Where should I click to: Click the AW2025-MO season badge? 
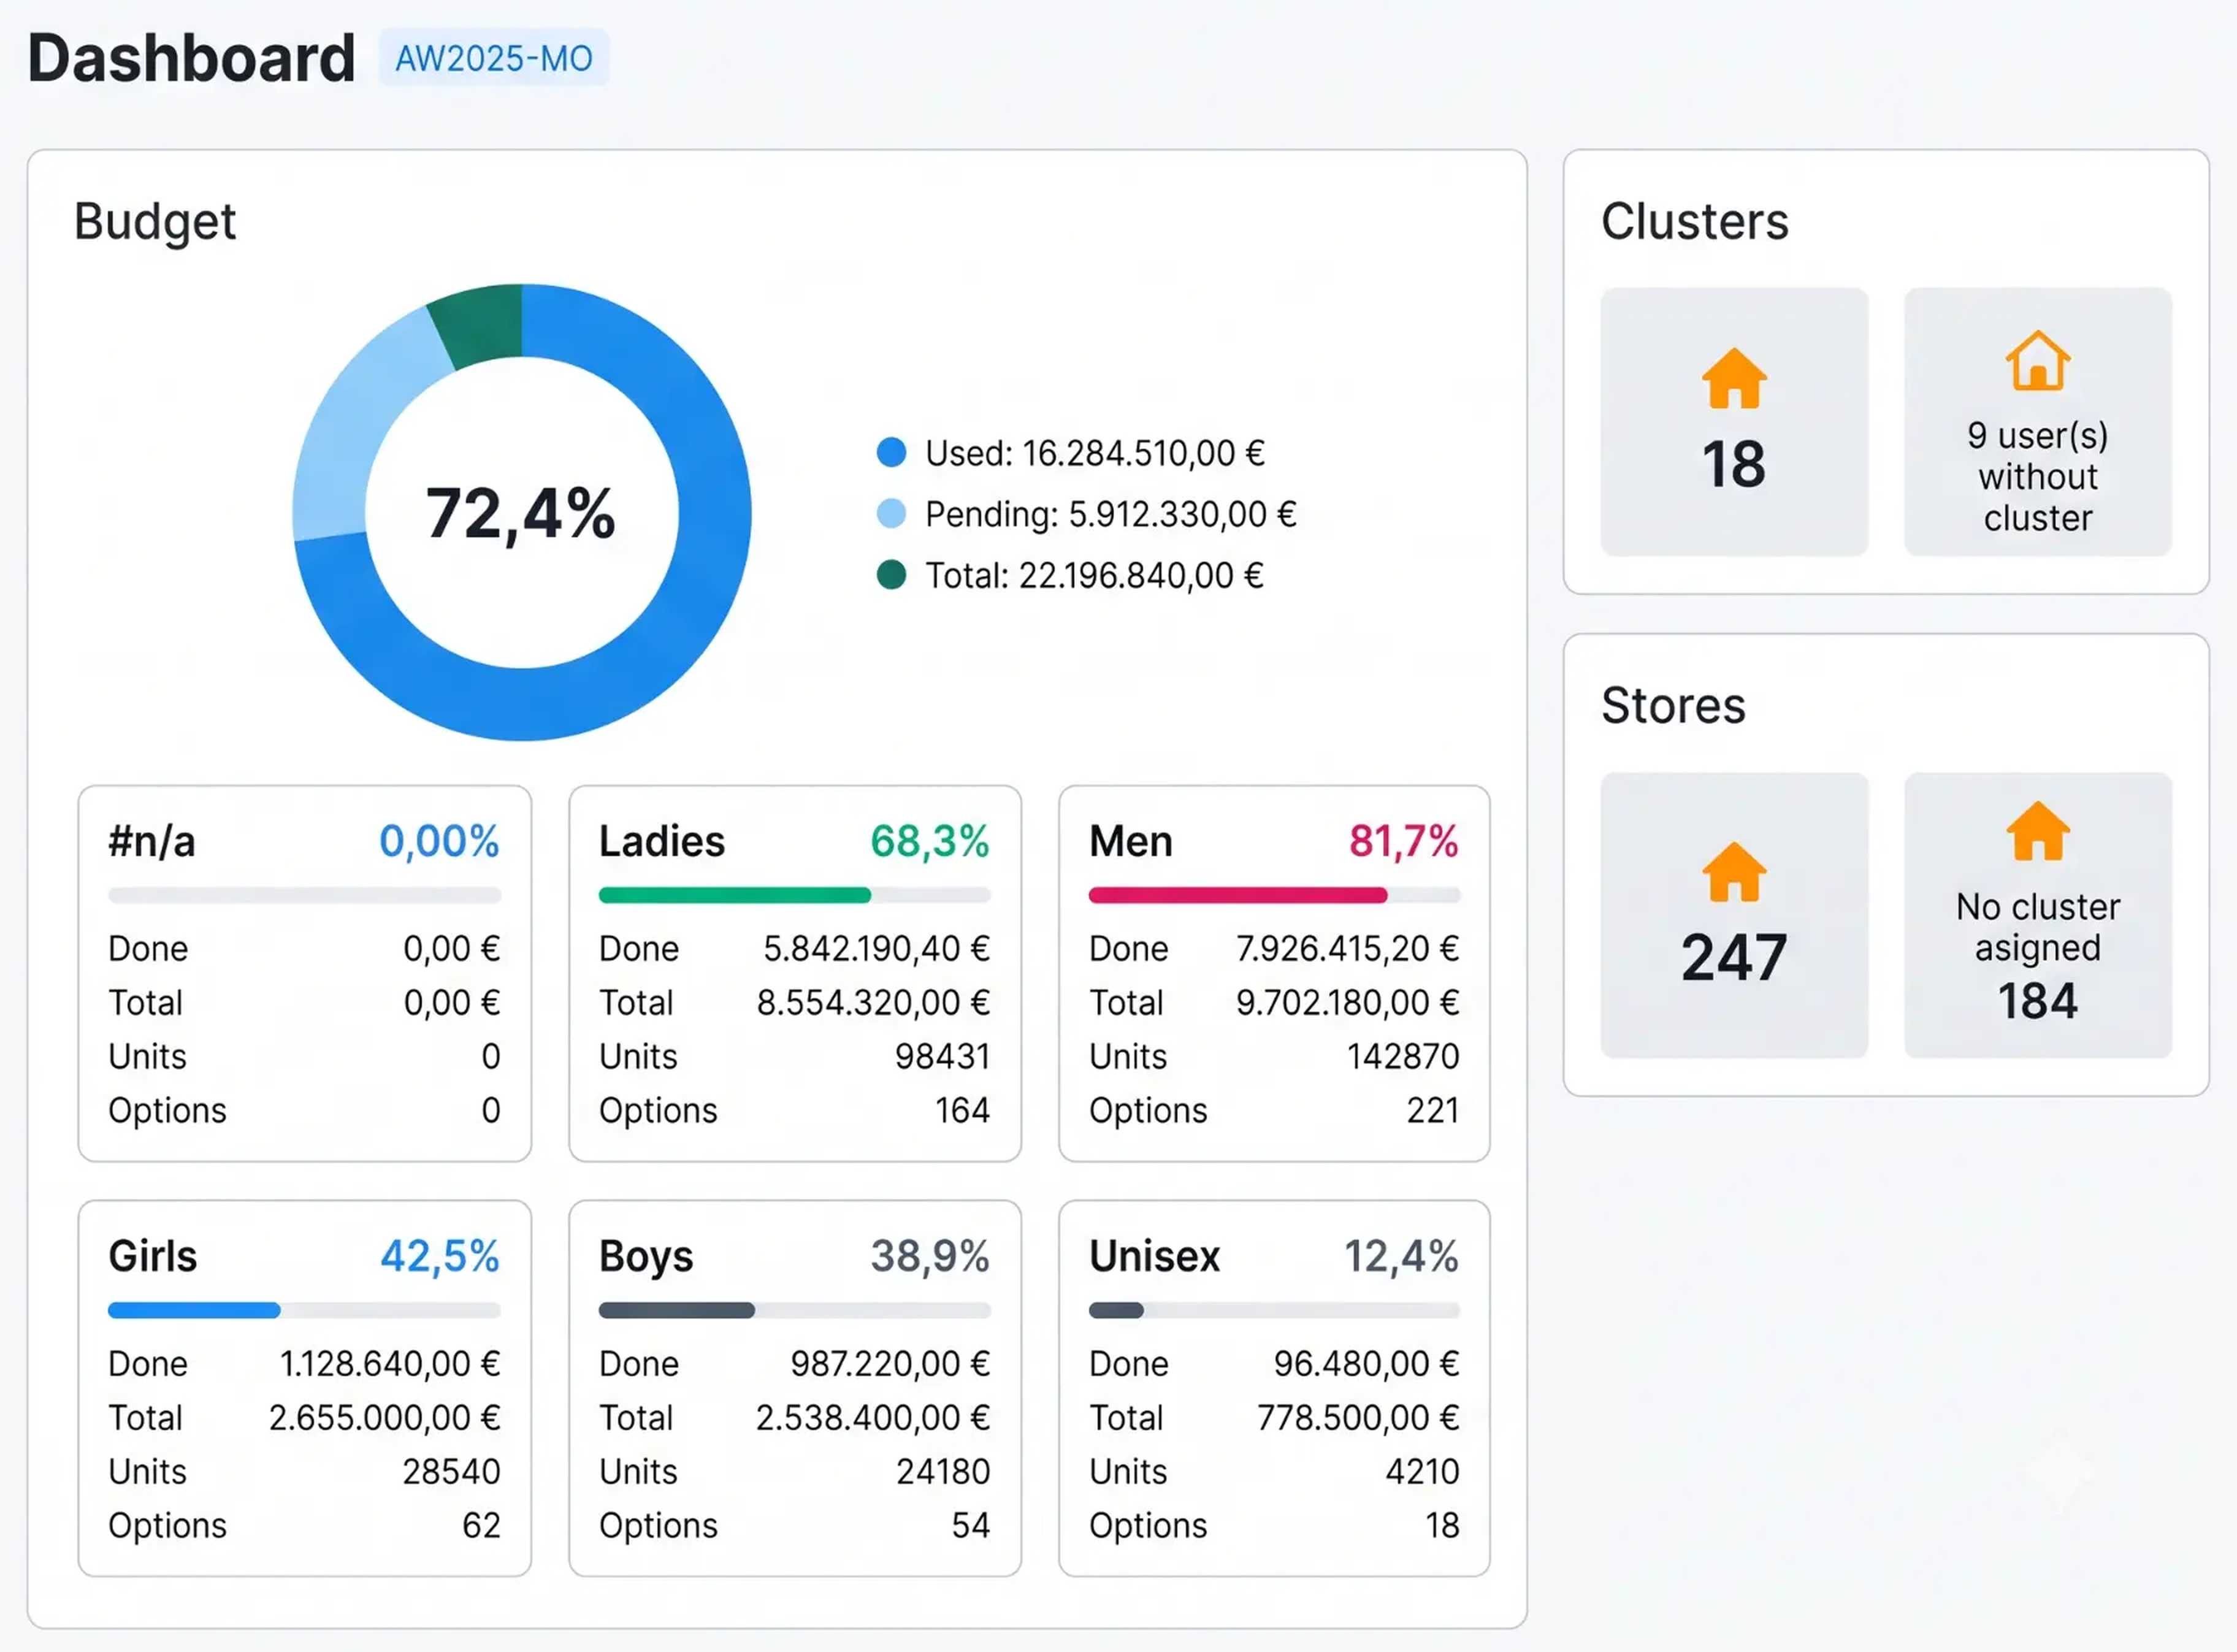pyautogui.click(x=494, y=58)
